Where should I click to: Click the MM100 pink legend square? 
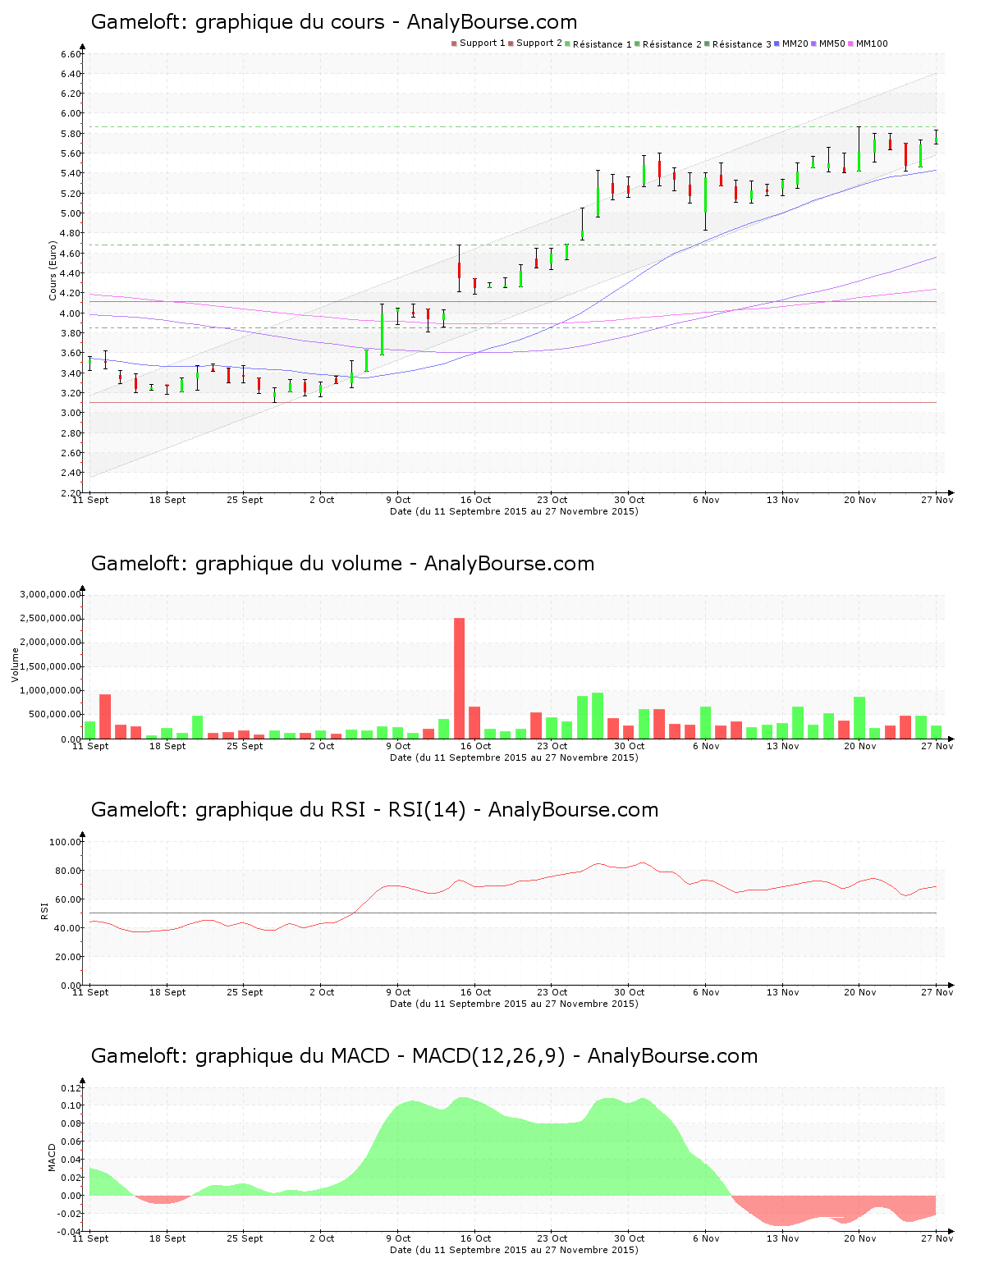tap(850, 43)
